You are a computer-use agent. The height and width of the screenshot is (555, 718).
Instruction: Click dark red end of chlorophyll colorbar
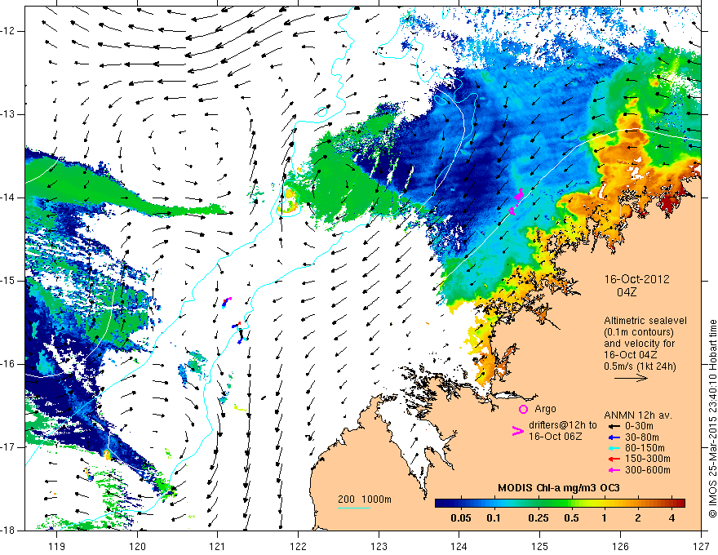point(681,504)
